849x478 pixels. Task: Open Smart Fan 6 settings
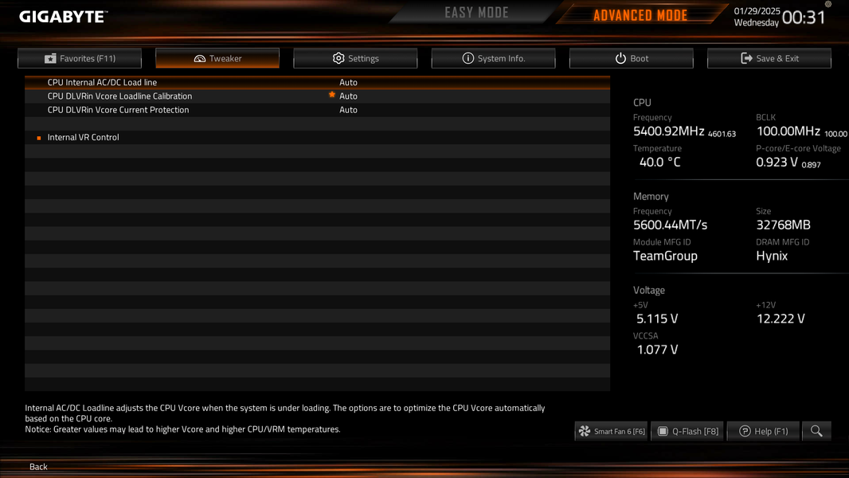(612, 431)
